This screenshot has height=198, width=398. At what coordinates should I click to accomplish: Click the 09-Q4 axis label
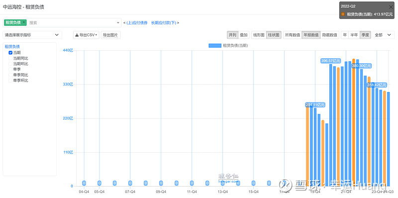(161, 192)
